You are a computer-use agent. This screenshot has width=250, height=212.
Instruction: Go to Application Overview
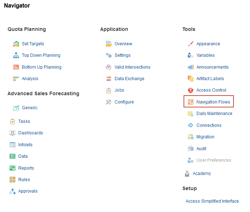123,44
